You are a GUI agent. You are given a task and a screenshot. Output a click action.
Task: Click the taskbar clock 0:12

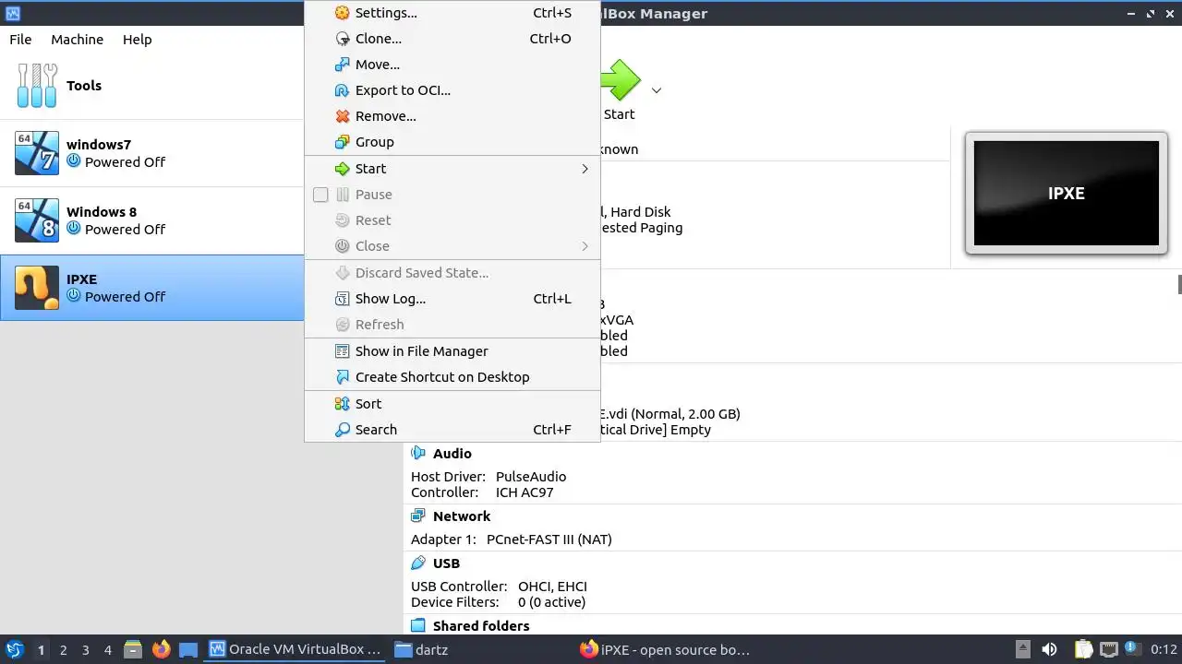coord(1164,650)
